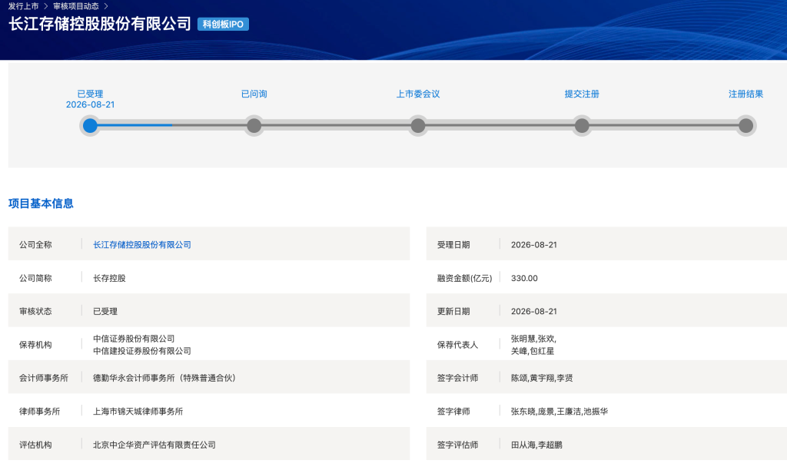Click the 审核状态 field label
787x470 pixels.
click(x=35, y=312)
